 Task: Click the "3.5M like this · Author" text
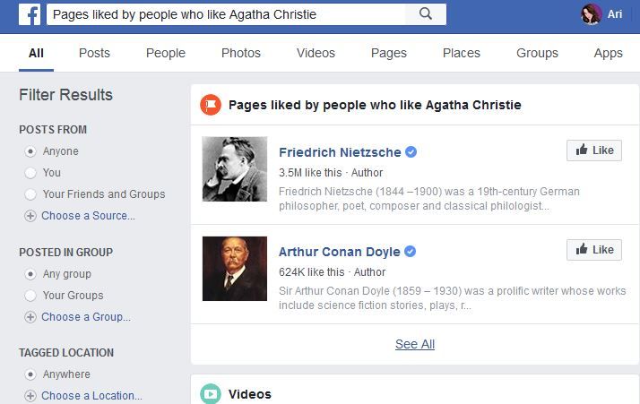pyautogui.click(x=331, y=173)
